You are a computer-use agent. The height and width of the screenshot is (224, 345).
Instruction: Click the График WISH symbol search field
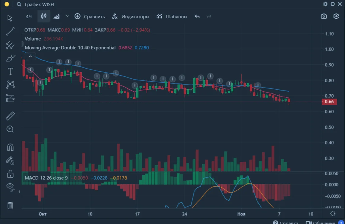tap(39, 4)
